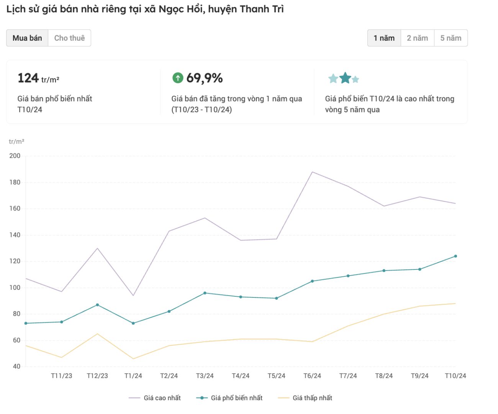Screen dimensions: 498x414
Task: Switch to the Cho thuê tab
Action: [69, 38]
